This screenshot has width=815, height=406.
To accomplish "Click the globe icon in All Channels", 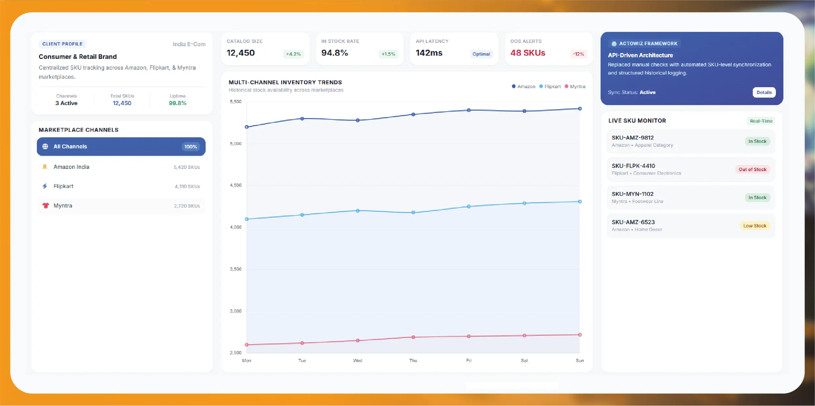I will coord(45,146).
